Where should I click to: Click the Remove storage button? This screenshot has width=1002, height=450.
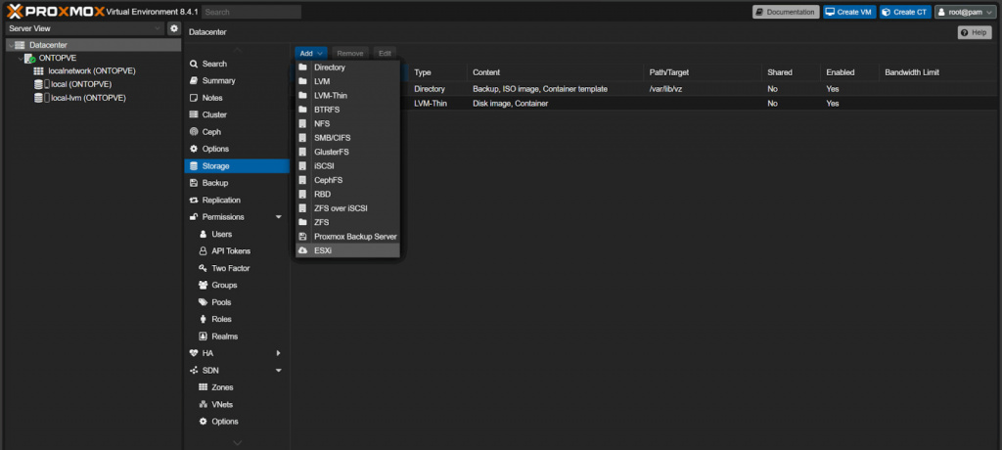coord(349,54)
